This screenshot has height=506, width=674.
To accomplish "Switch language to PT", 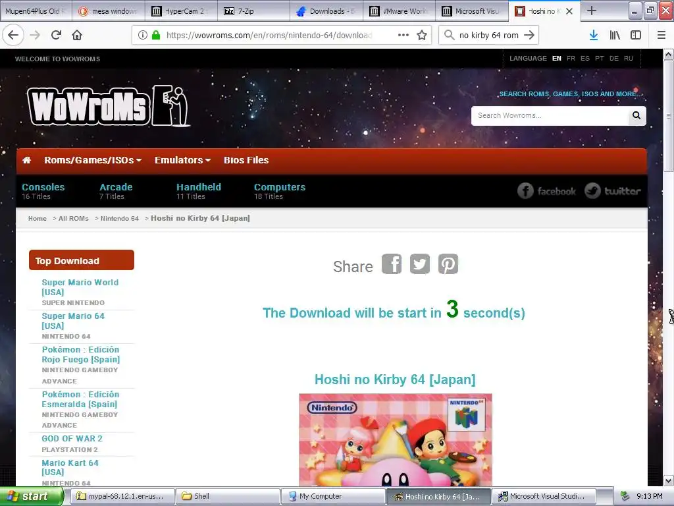I will [x=600, y=59].
